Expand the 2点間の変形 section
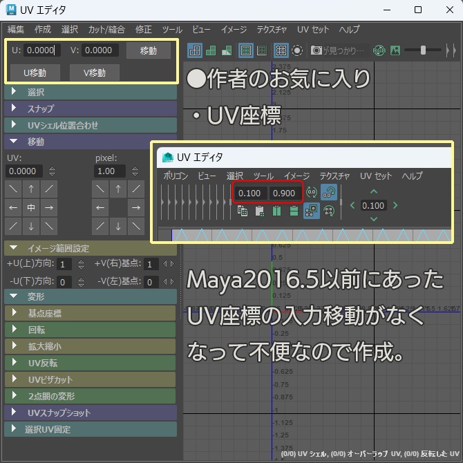 click(x=91, y=396)
